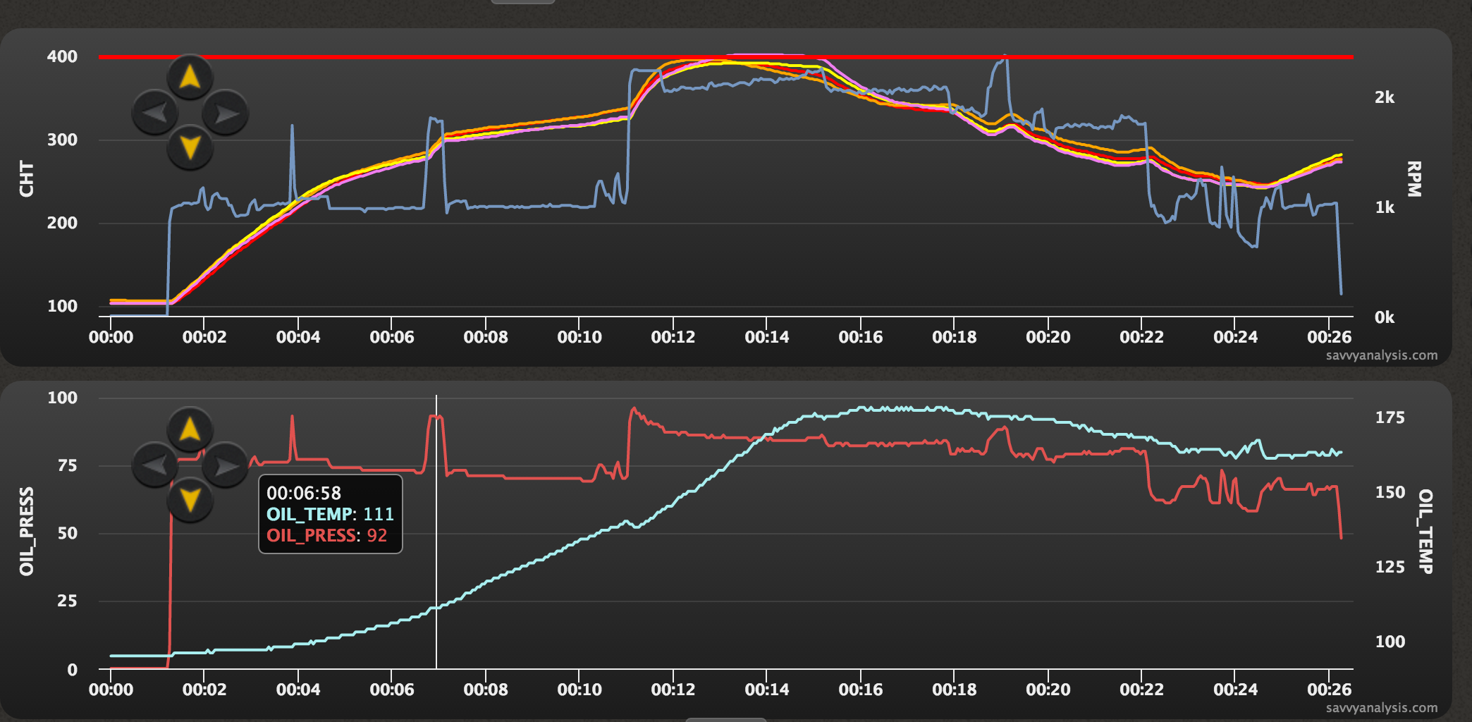Screen dimensions: 1472x722
Task: Pan up arrow in OIL_PRESS chart
Action: 190,429
